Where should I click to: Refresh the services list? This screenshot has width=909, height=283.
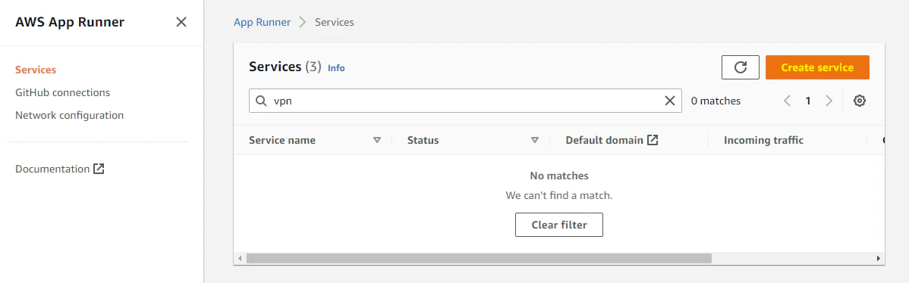(741, 67)
